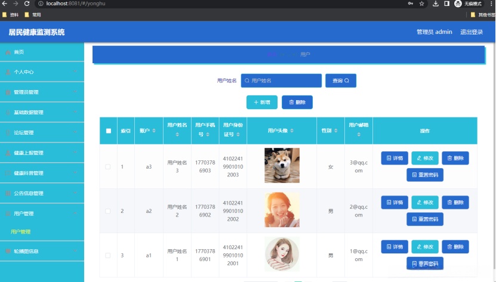Screen dimensions: 496x282
Task: Click the 查询 search button
Action: point(341,80)
